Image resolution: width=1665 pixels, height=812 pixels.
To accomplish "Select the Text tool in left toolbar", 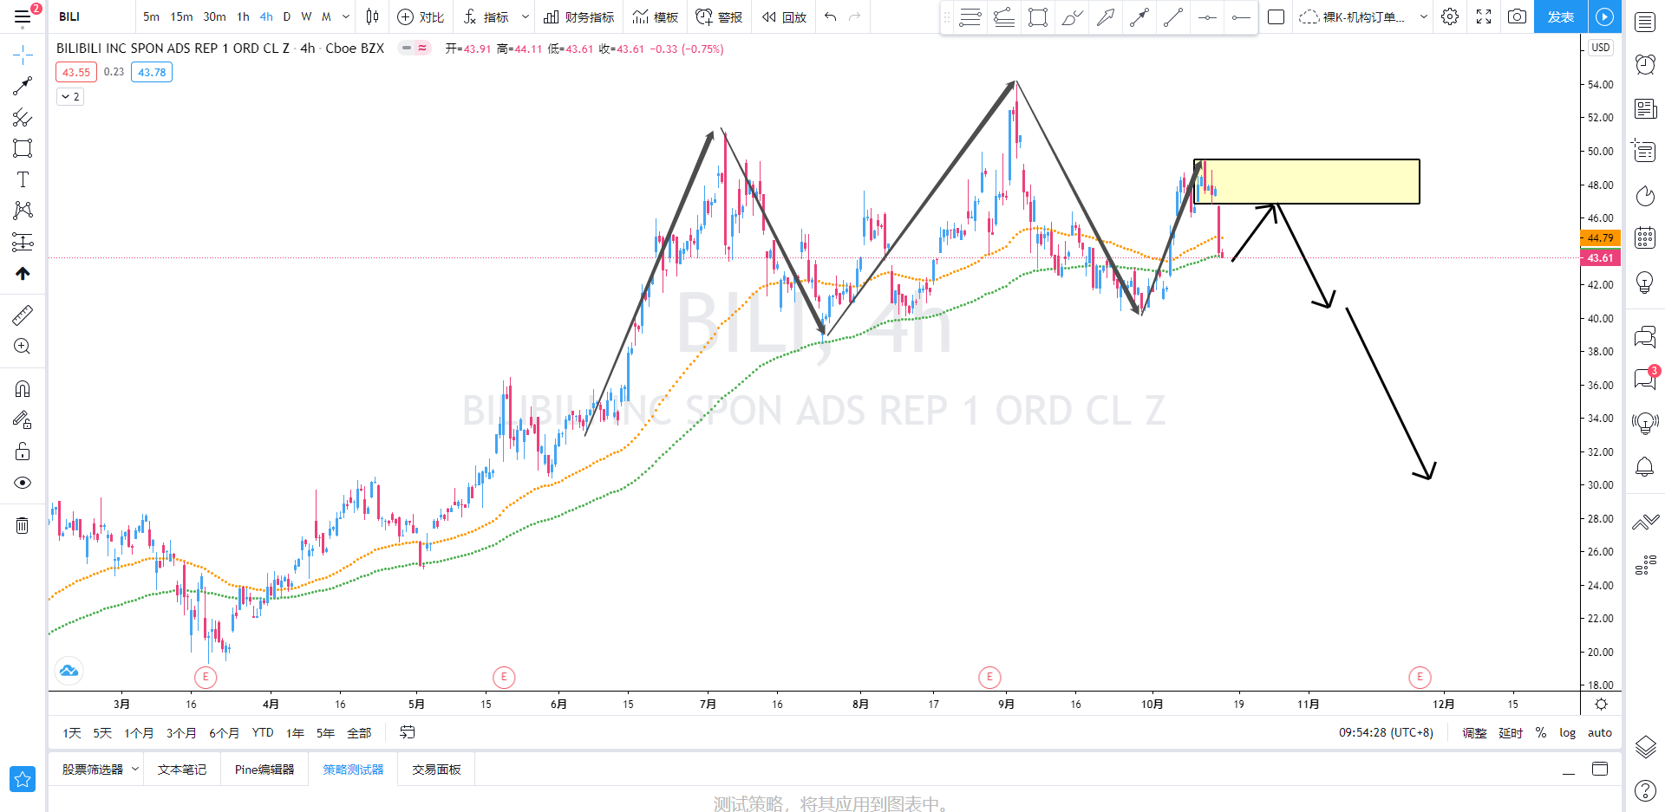I will 23,179.
